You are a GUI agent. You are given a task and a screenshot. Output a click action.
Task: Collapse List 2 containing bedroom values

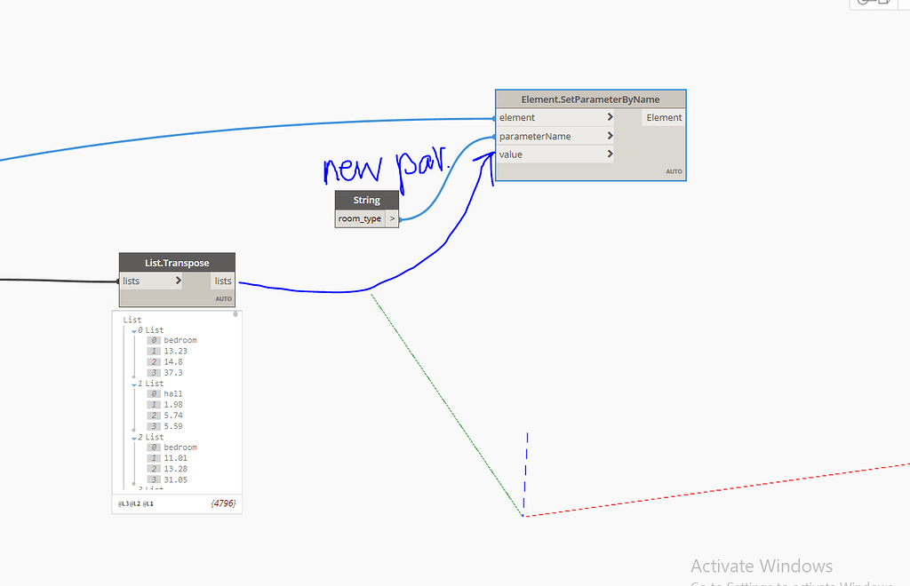(133, 437)
